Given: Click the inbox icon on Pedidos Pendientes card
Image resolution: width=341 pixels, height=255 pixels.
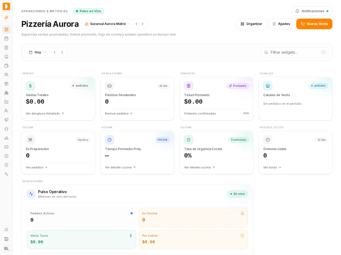Looking at the screenshot, I should click(109, 86).
